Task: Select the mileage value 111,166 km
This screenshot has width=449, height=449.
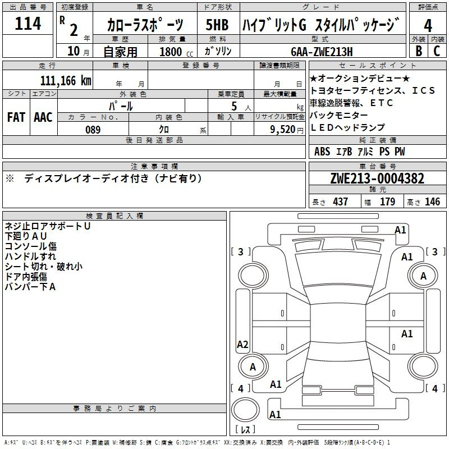Action: [65, 80]
